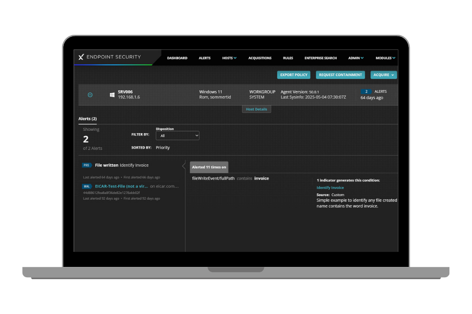Click the Priority sort value
This screenshot has height=314, width=472.
click(163, 148)
